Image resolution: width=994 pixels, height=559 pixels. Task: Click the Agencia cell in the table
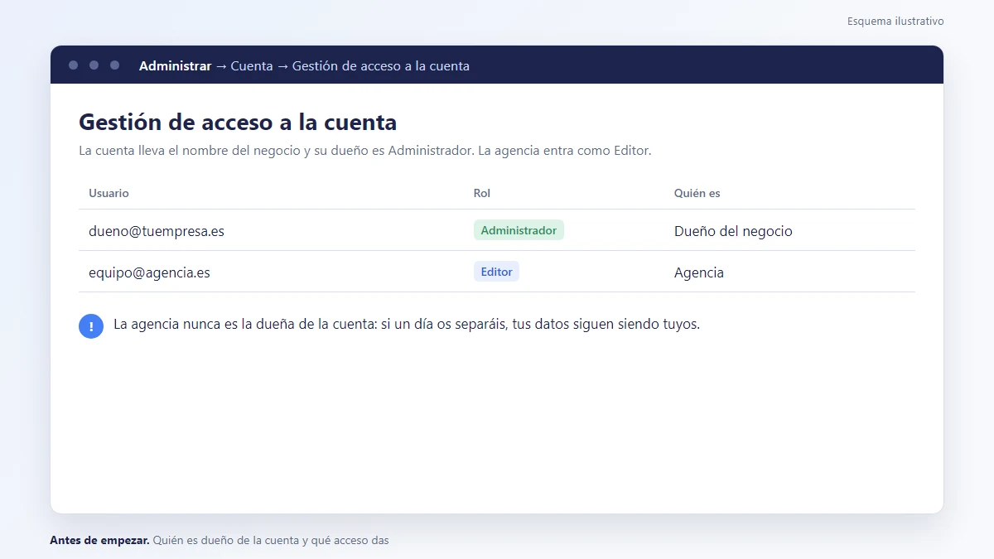(x=699, y=272)
